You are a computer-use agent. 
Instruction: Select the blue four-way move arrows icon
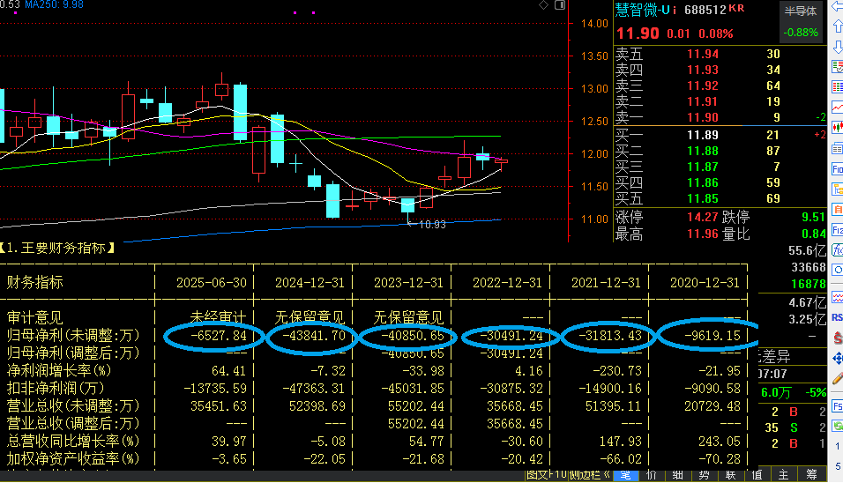tap(838, 359)
